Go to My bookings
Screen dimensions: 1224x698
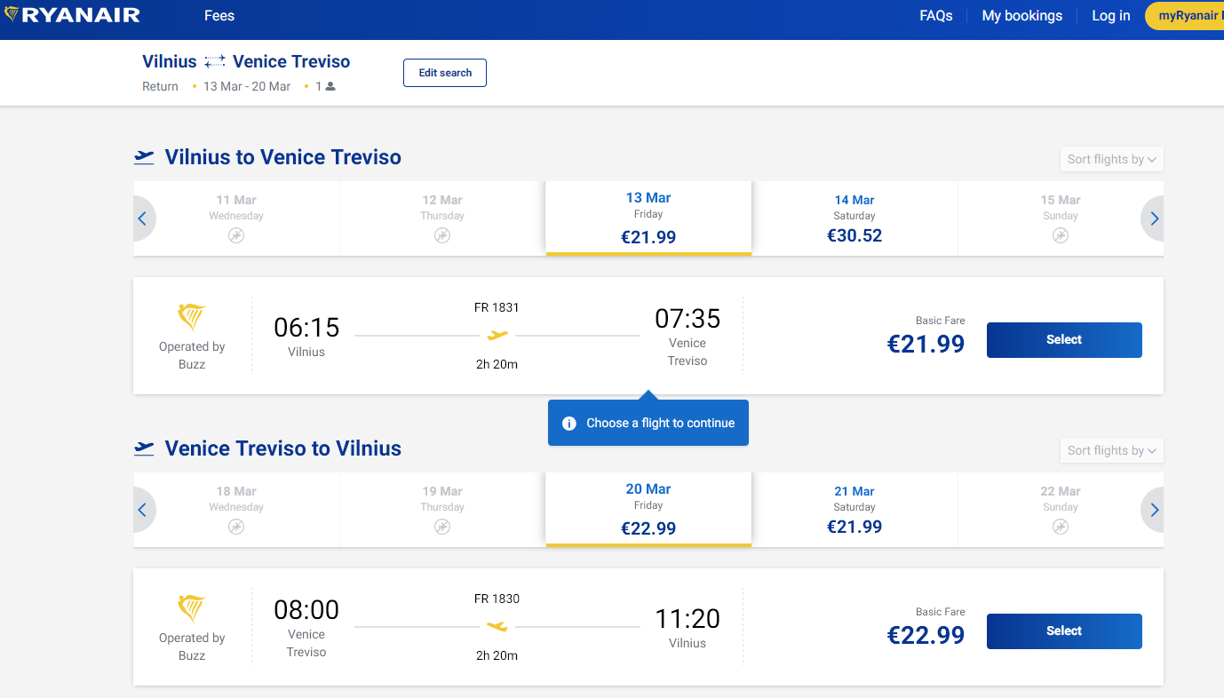1021,16
